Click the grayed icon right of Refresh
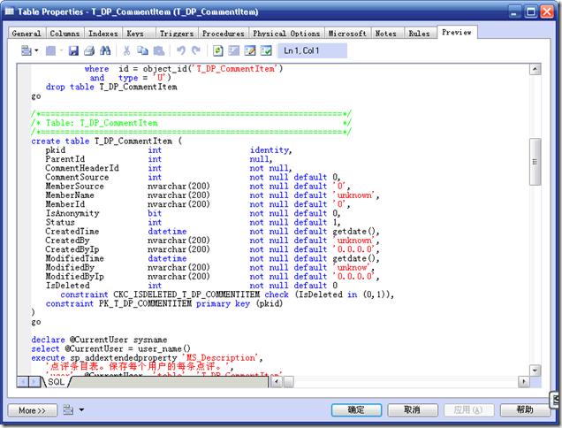 (x=233, y=51)
